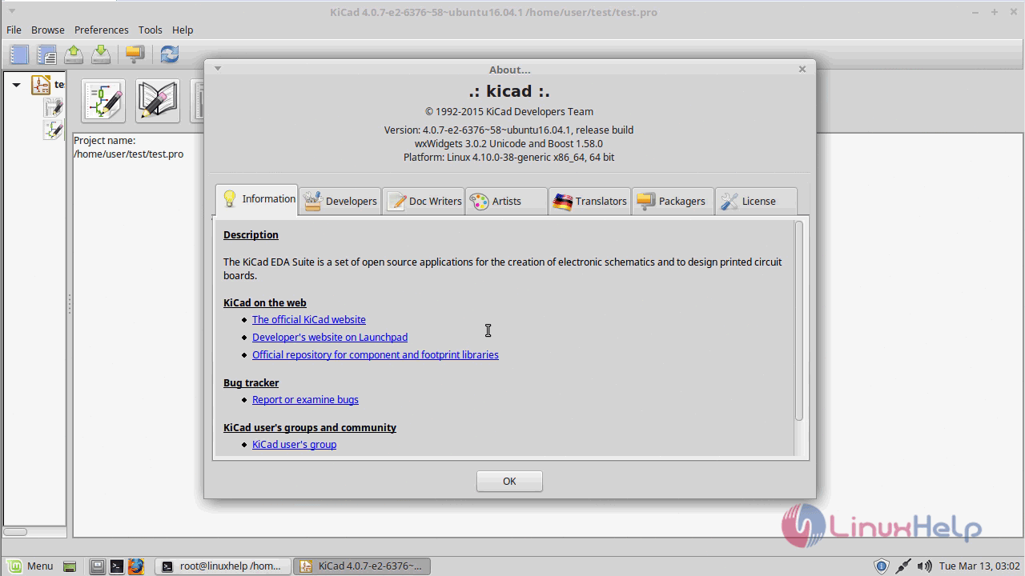
Task: Launch Eeschema schematic editor big button
Action: point(103,101)
